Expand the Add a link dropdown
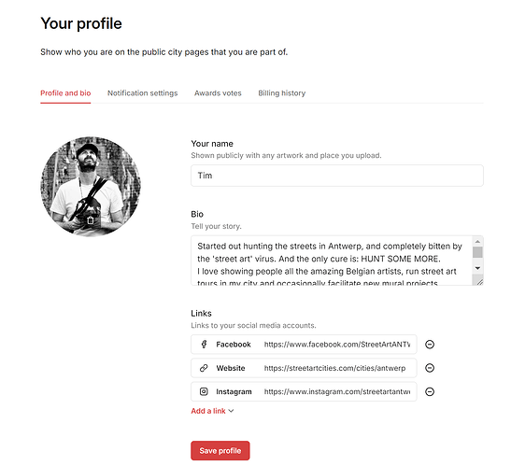511x466 pixels. pyautogui.click(x=212, y=411)
